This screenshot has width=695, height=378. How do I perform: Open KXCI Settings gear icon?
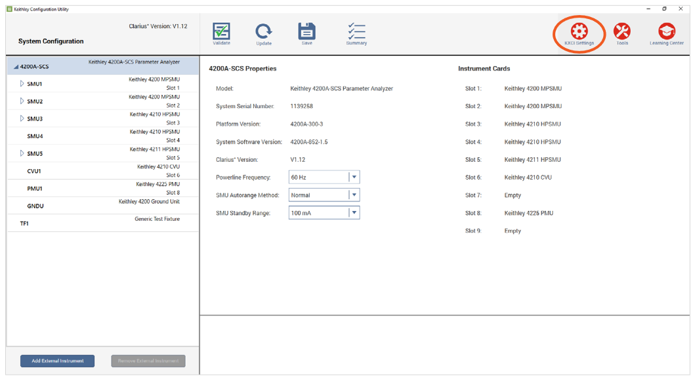[x=579, y=32]
